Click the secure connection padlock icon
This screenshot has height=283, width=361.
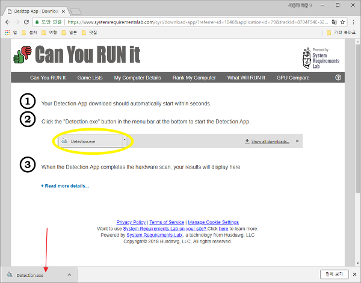pyautogui.click(x=37, y=22)
